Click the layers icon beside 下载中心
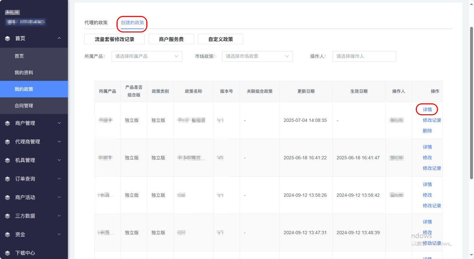The height and width of the screenshot is (259, 474). click(8, 253)
